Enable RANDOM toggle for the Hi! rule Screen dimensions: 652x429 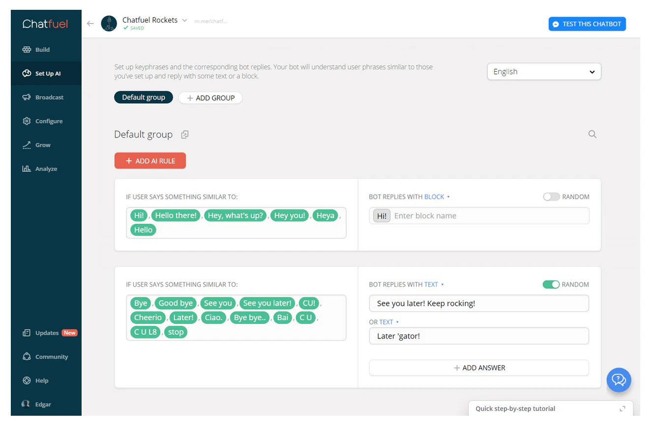click(551, 197)
